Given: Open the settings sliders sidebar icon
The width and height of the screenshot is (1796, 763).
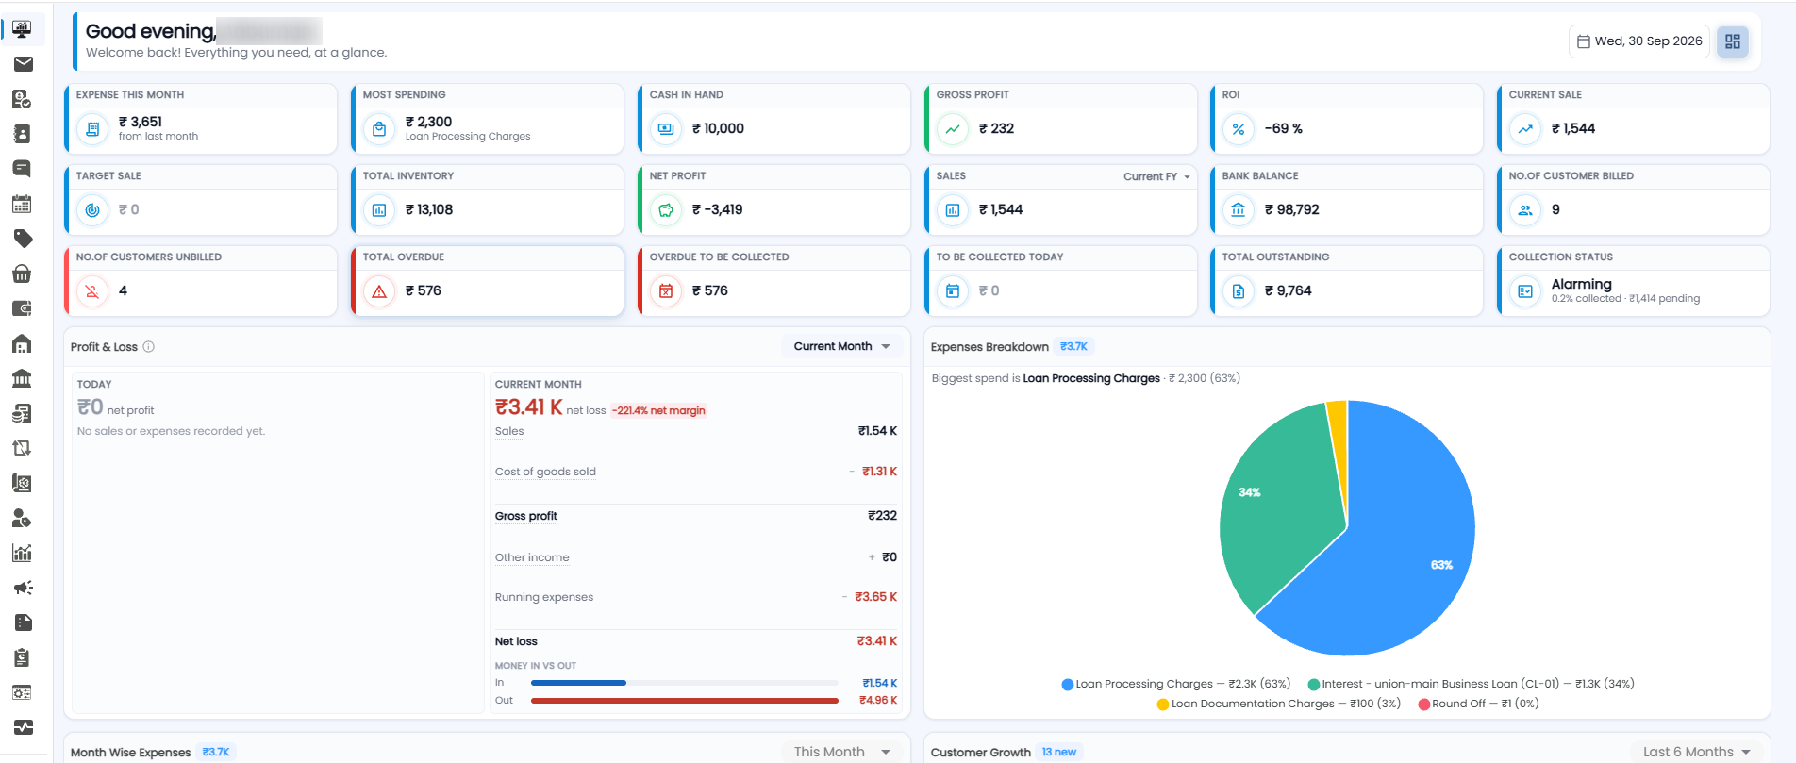Looking at the screenshot, I should pos(22,692).
